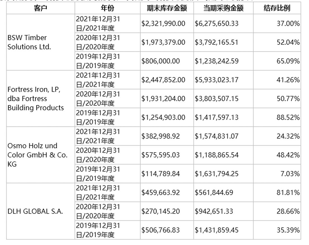The image size is (309, 245).
Task: Select the $2,321,990.00 inventory amount
Action: (x=163, y=23)
